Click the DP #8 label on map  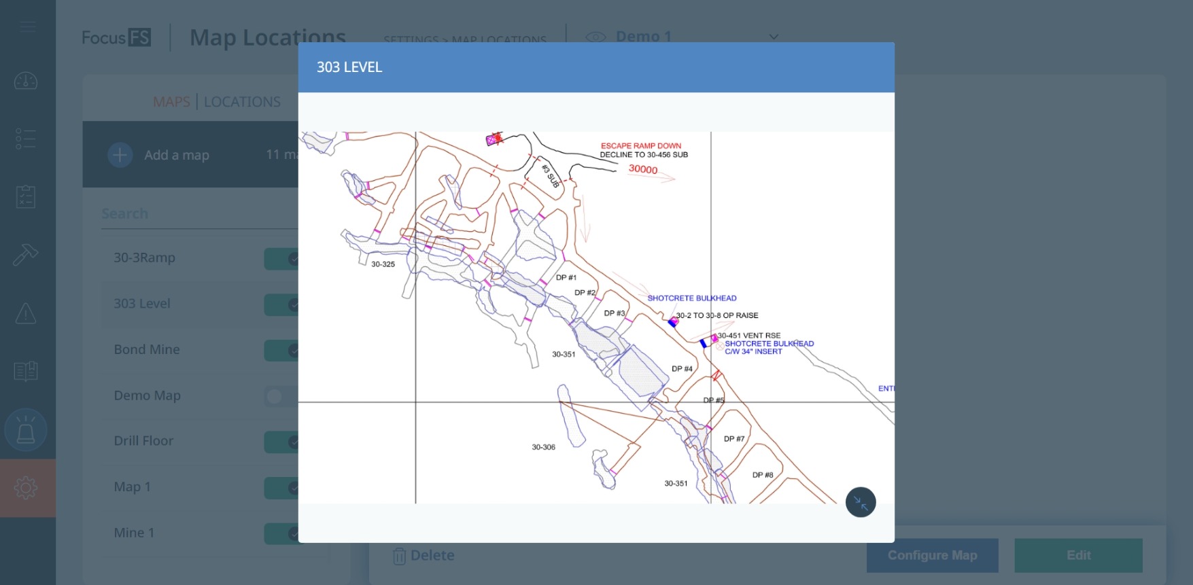(x=763, y=475)
